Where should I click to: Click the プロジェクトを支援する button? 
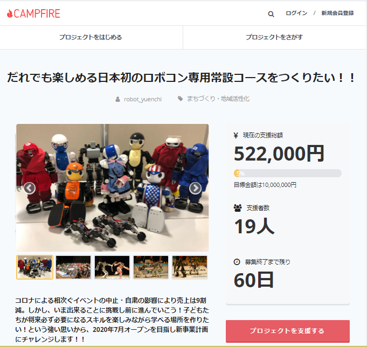click(x=288, y=331)
